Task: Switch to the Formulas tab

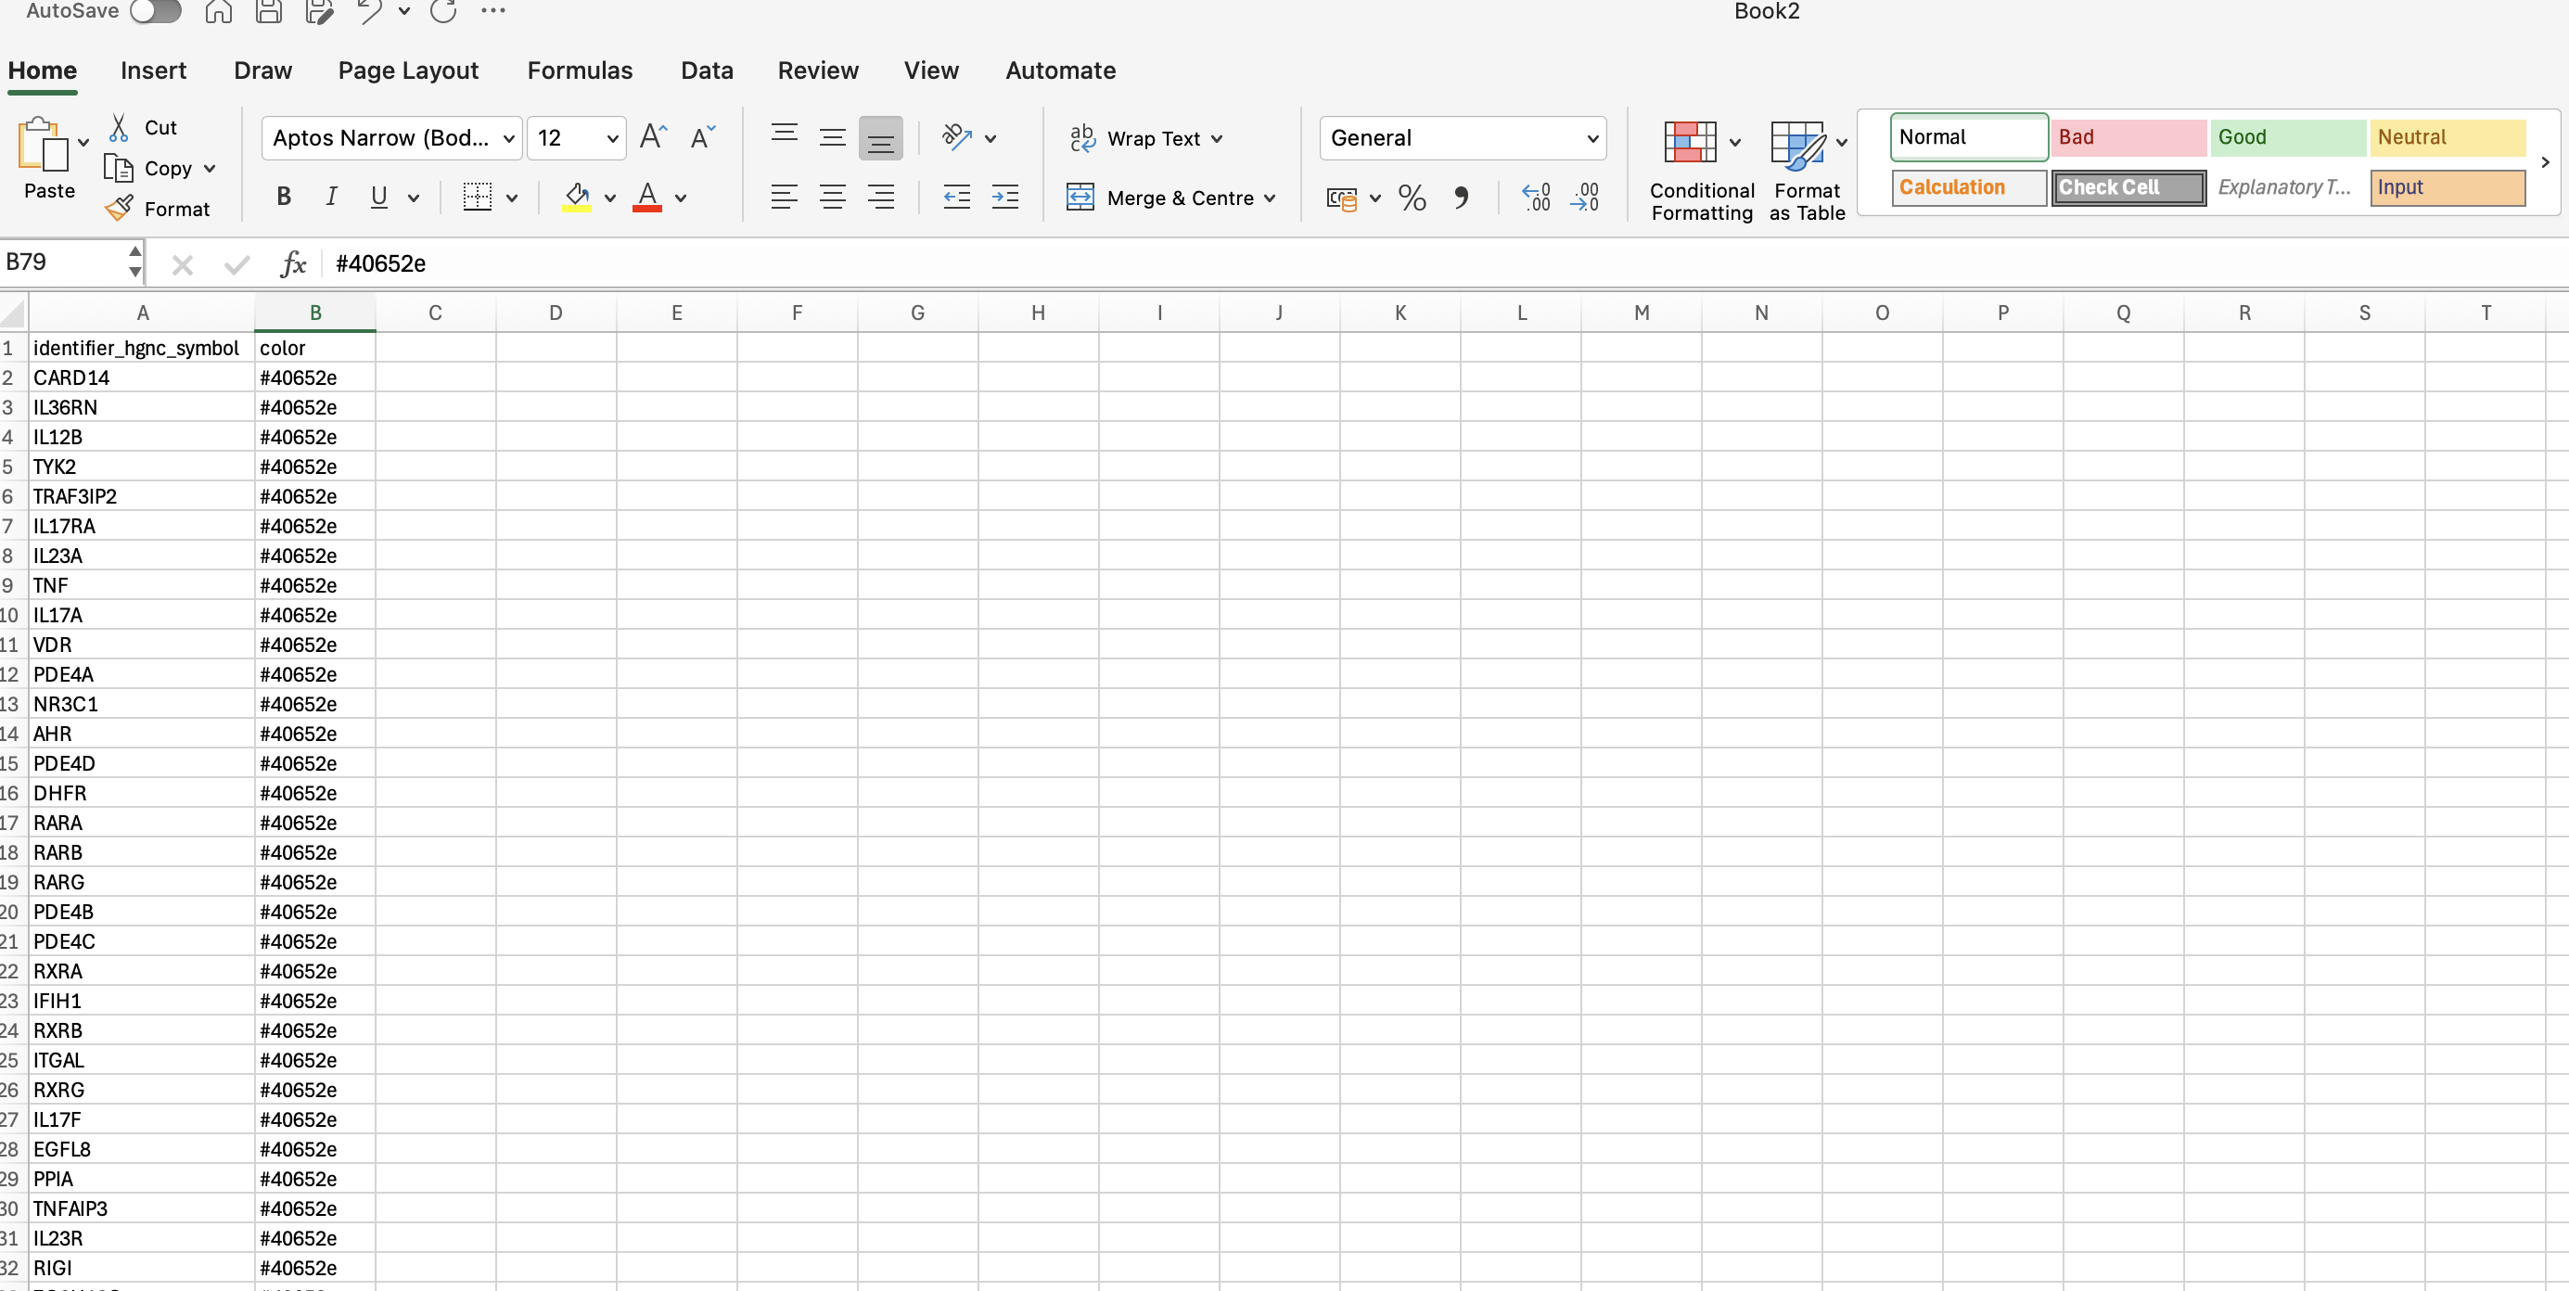Action: pos(580,70)
